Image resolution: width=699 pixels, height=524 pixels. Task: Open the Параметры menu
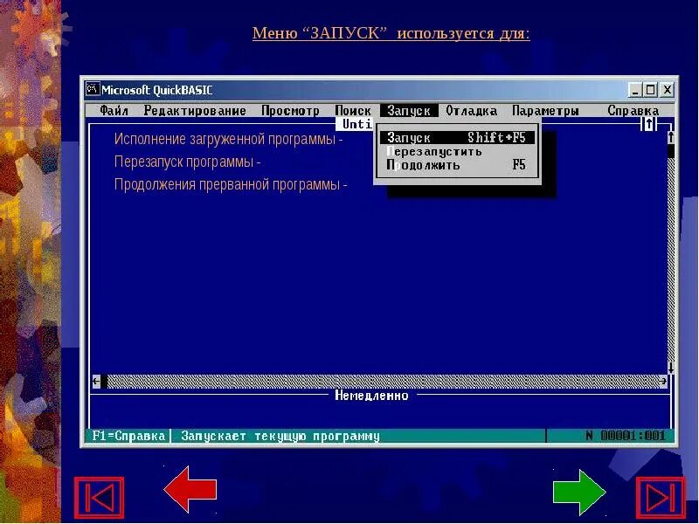coord(545,111)
